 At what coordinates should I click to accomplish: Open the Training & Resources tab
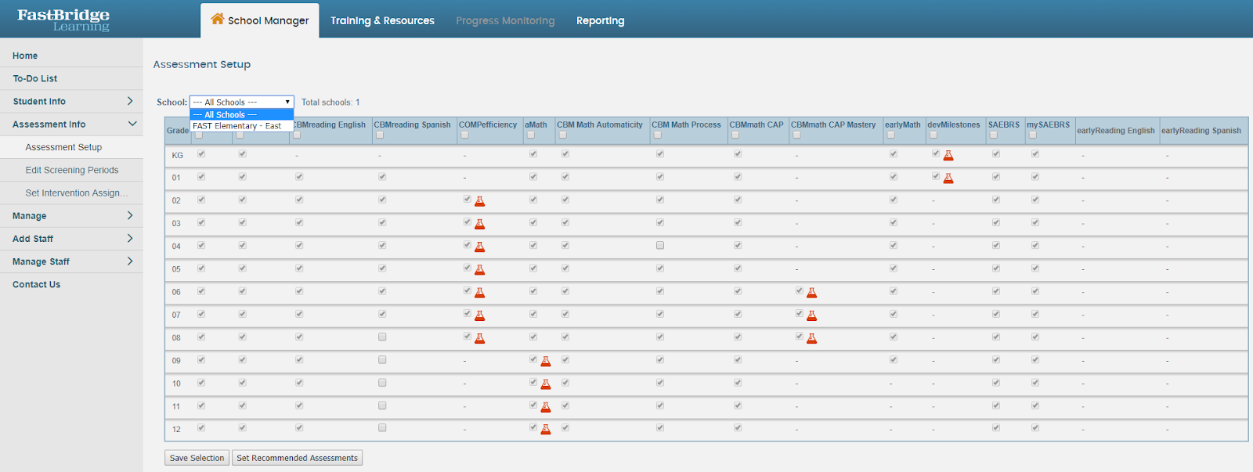(x=382, y=20)
